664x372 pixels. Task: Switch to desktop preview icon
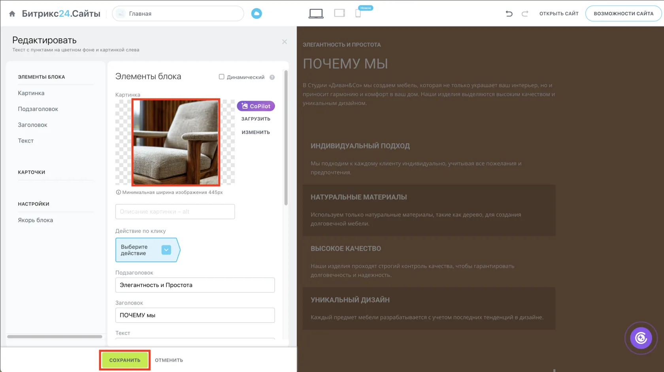tap(316, 14)
